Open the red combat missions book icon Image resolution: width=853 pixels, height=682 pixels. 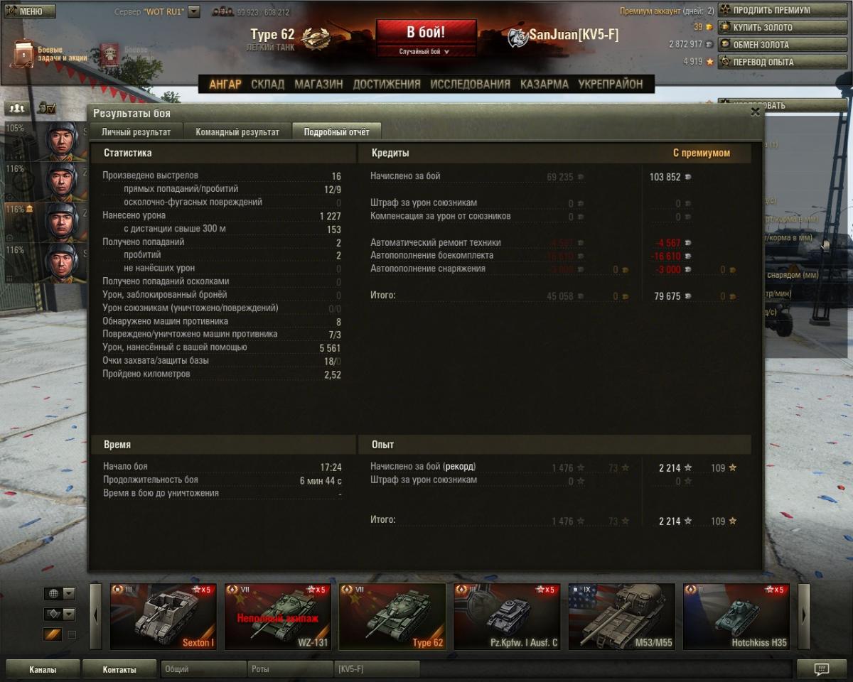pos(109,55)
